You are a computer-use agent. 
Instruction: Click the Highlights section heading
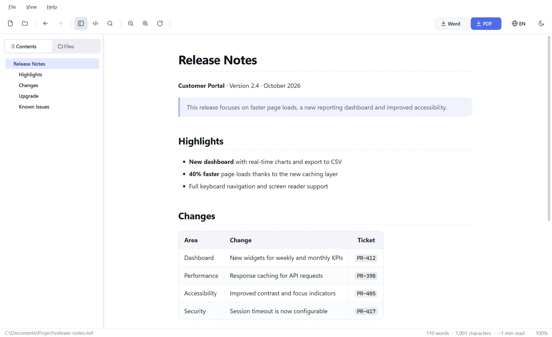click(x=201, y=141)
